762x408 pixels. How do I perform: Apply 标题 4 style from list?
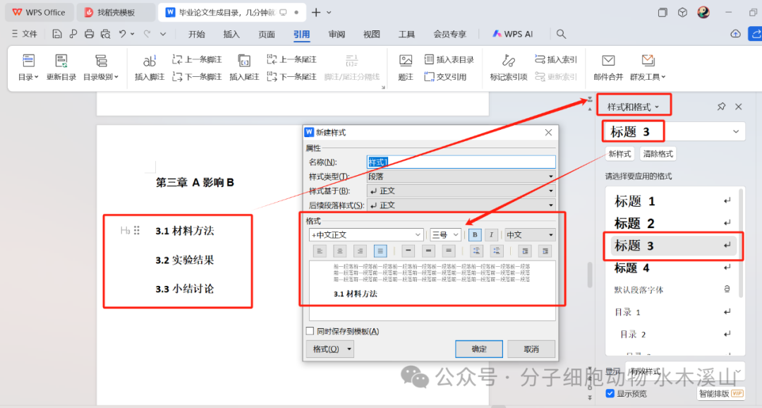click(672, 268)
